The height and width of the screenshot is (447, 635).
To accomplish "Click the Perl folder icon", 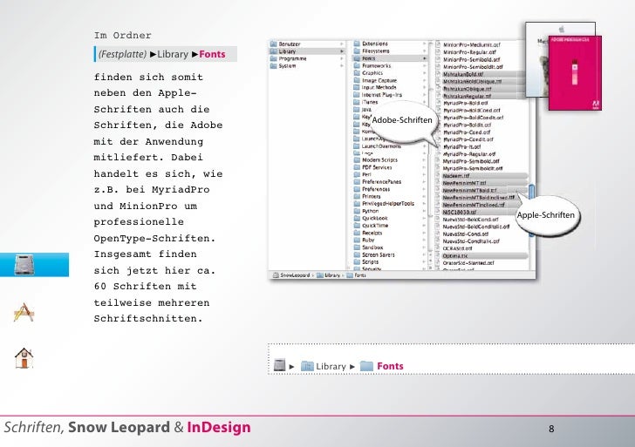I will (x=357, y=174).
